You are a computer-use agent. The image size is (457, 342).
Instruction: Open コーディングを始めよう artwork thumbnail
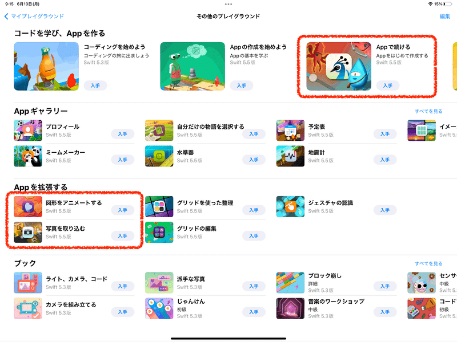tap(46, 66)
